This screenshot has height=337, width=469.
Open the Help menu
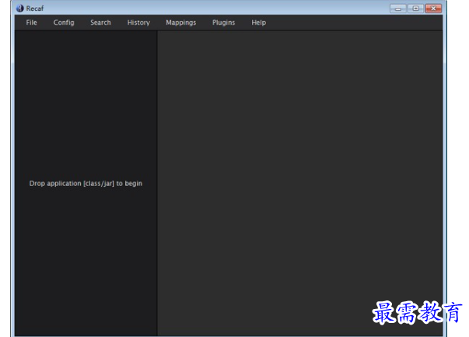pyautogui.click(x=258, y=23)
